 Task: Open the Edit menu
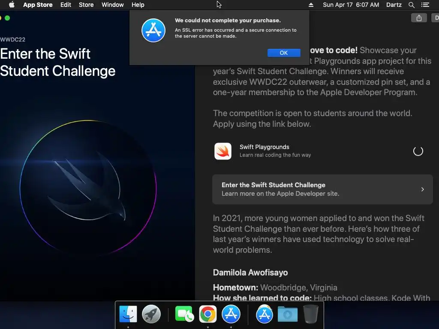tap(66, 5)
